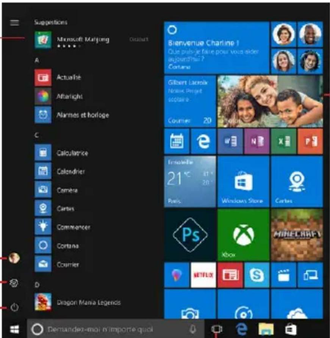Screen dimensions: 330x338
Task: Open letter A app index header
Action: [x=37, y=60]
